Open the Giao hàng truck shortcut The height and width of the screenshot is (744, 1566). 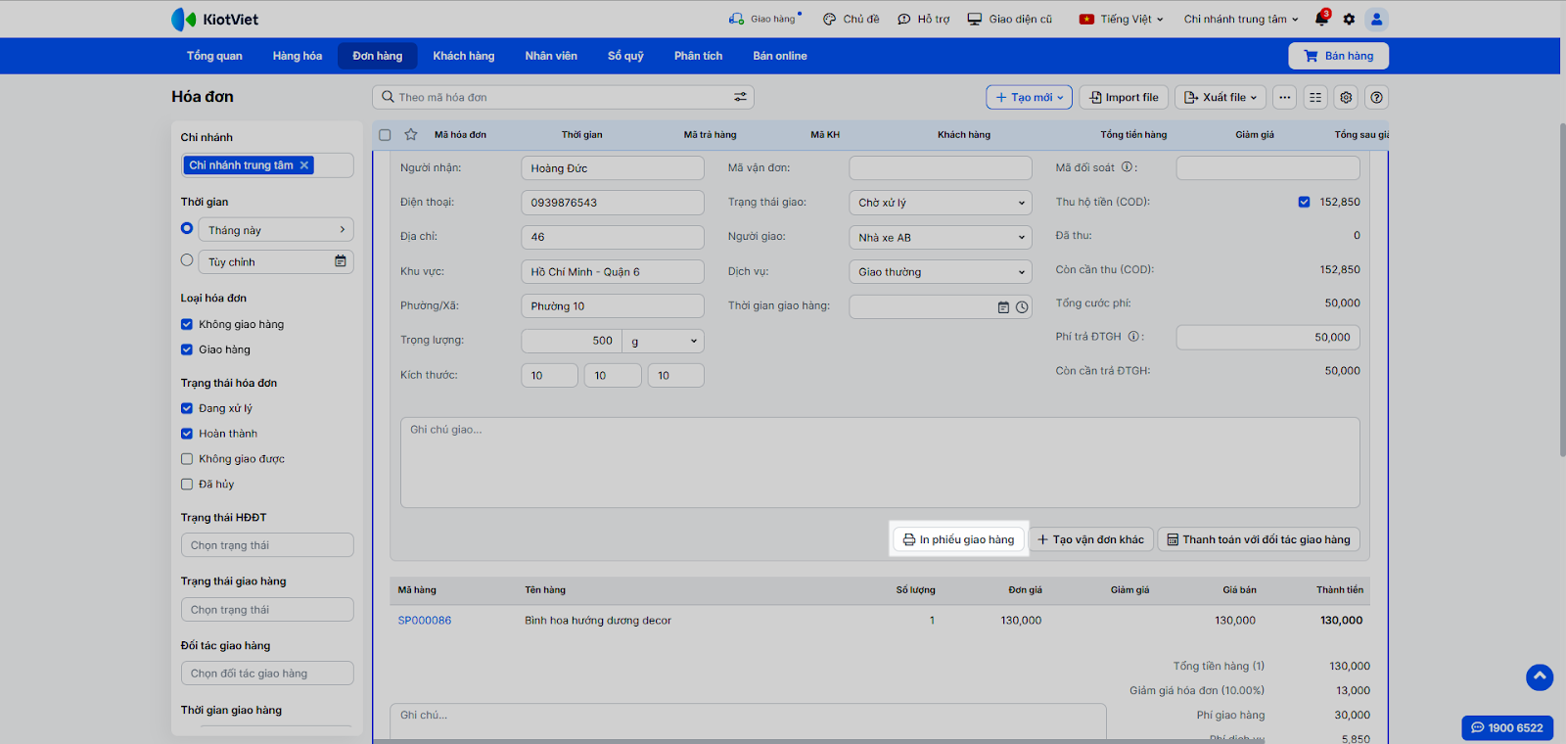tap(764, 19)
